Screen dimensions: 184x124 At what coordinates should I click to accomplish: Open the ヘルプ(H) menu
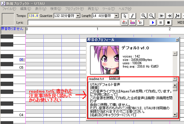click(125, 9)
